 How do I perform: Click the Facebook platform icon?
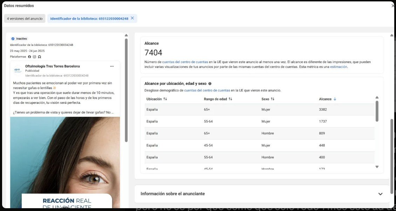pyautogui.click(x=29, y=57)
